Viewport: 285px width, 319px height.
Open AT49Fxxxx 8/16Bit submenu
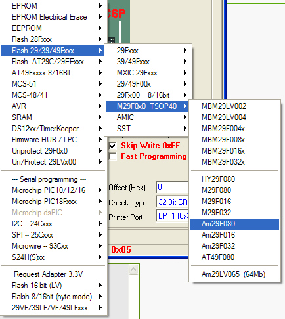tap(53, 73)
